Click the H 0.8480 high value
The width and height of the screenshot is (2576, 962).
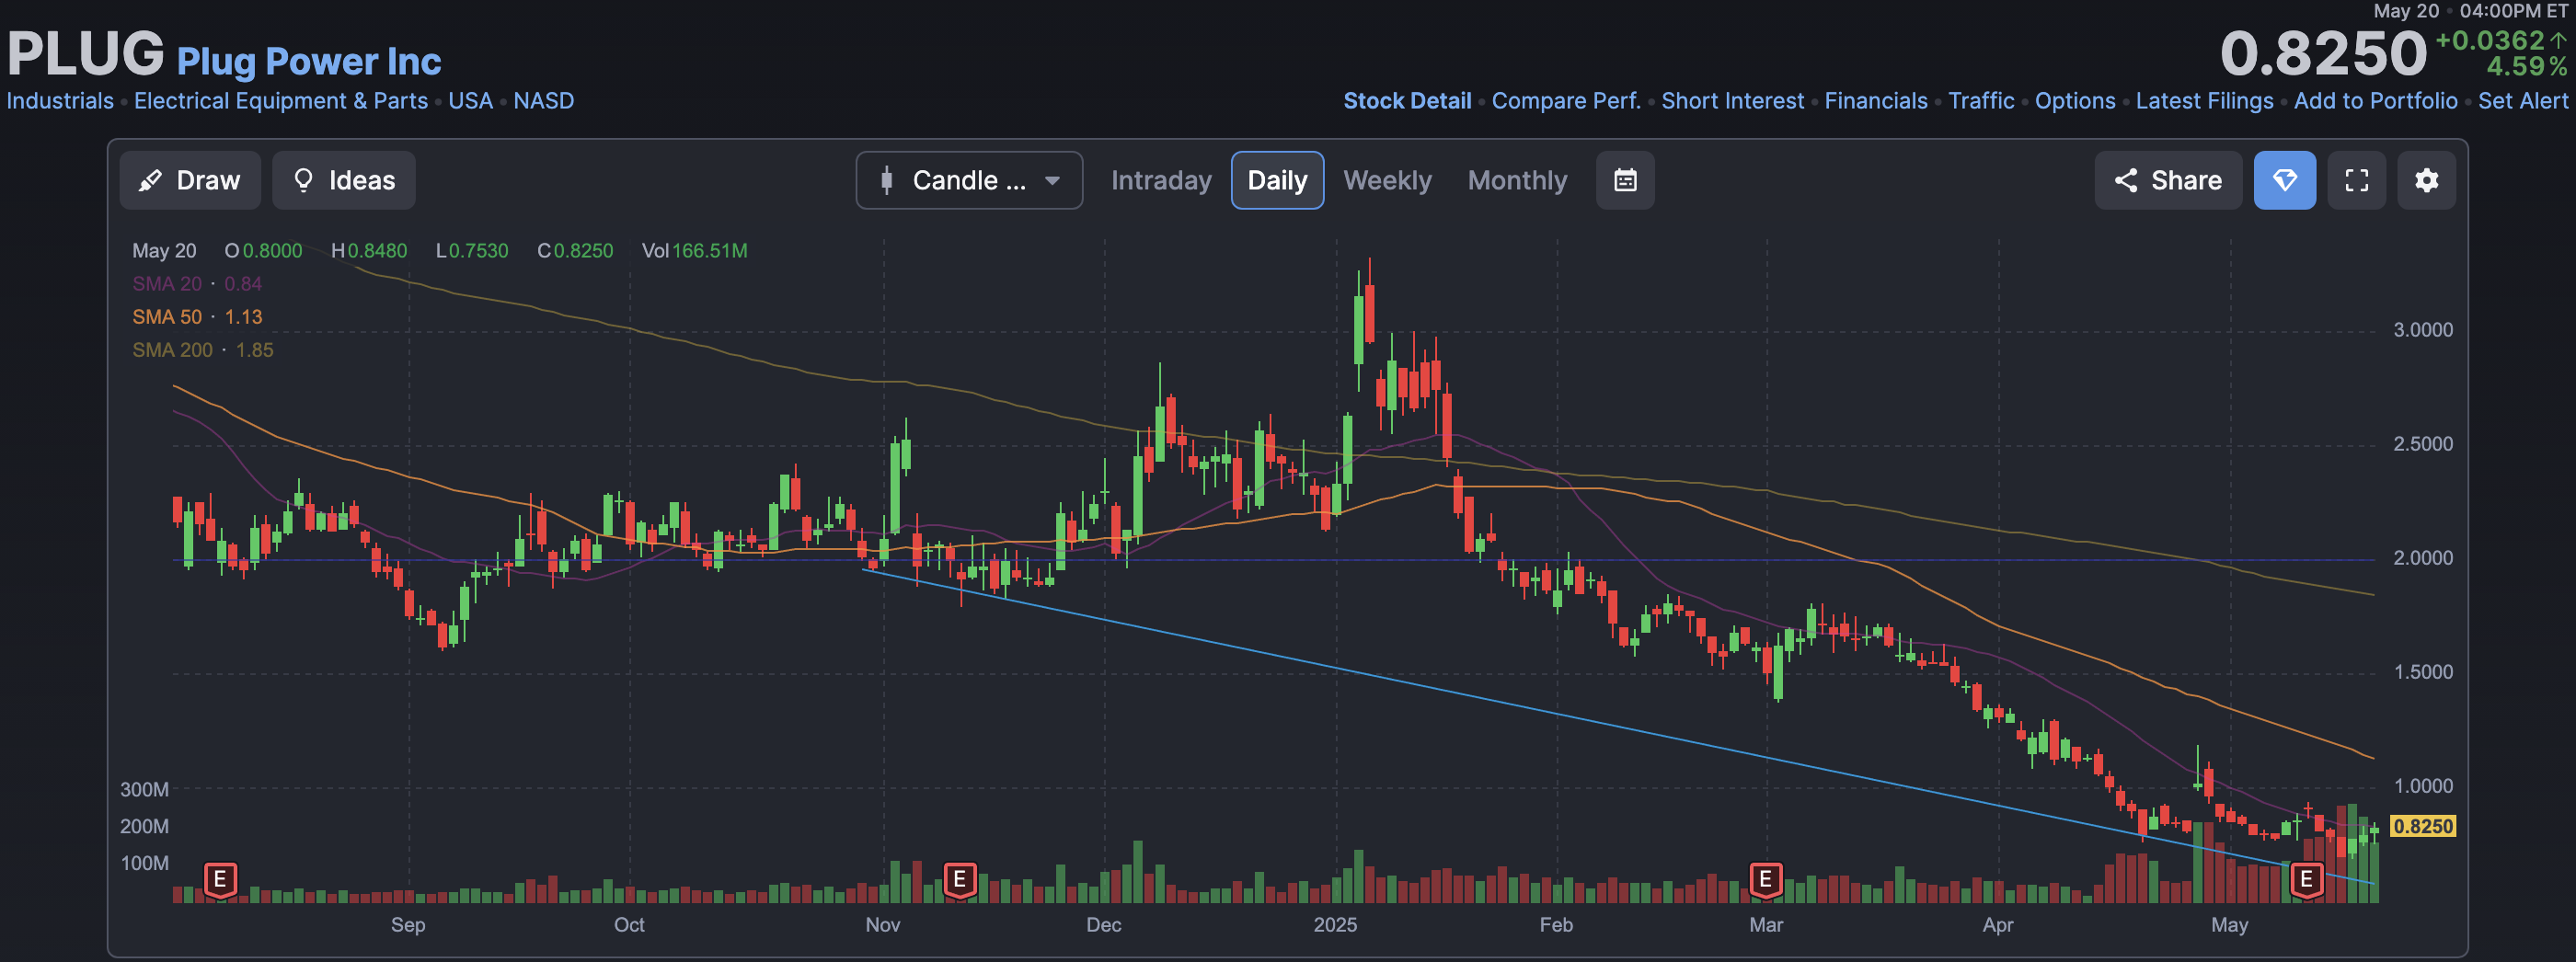(369, 251)
